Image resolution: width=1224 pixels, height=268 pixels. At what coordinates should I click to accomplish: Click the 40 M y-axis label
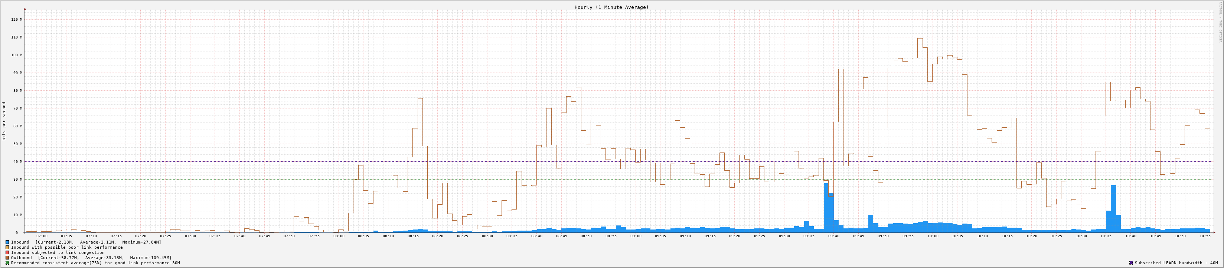17,161
